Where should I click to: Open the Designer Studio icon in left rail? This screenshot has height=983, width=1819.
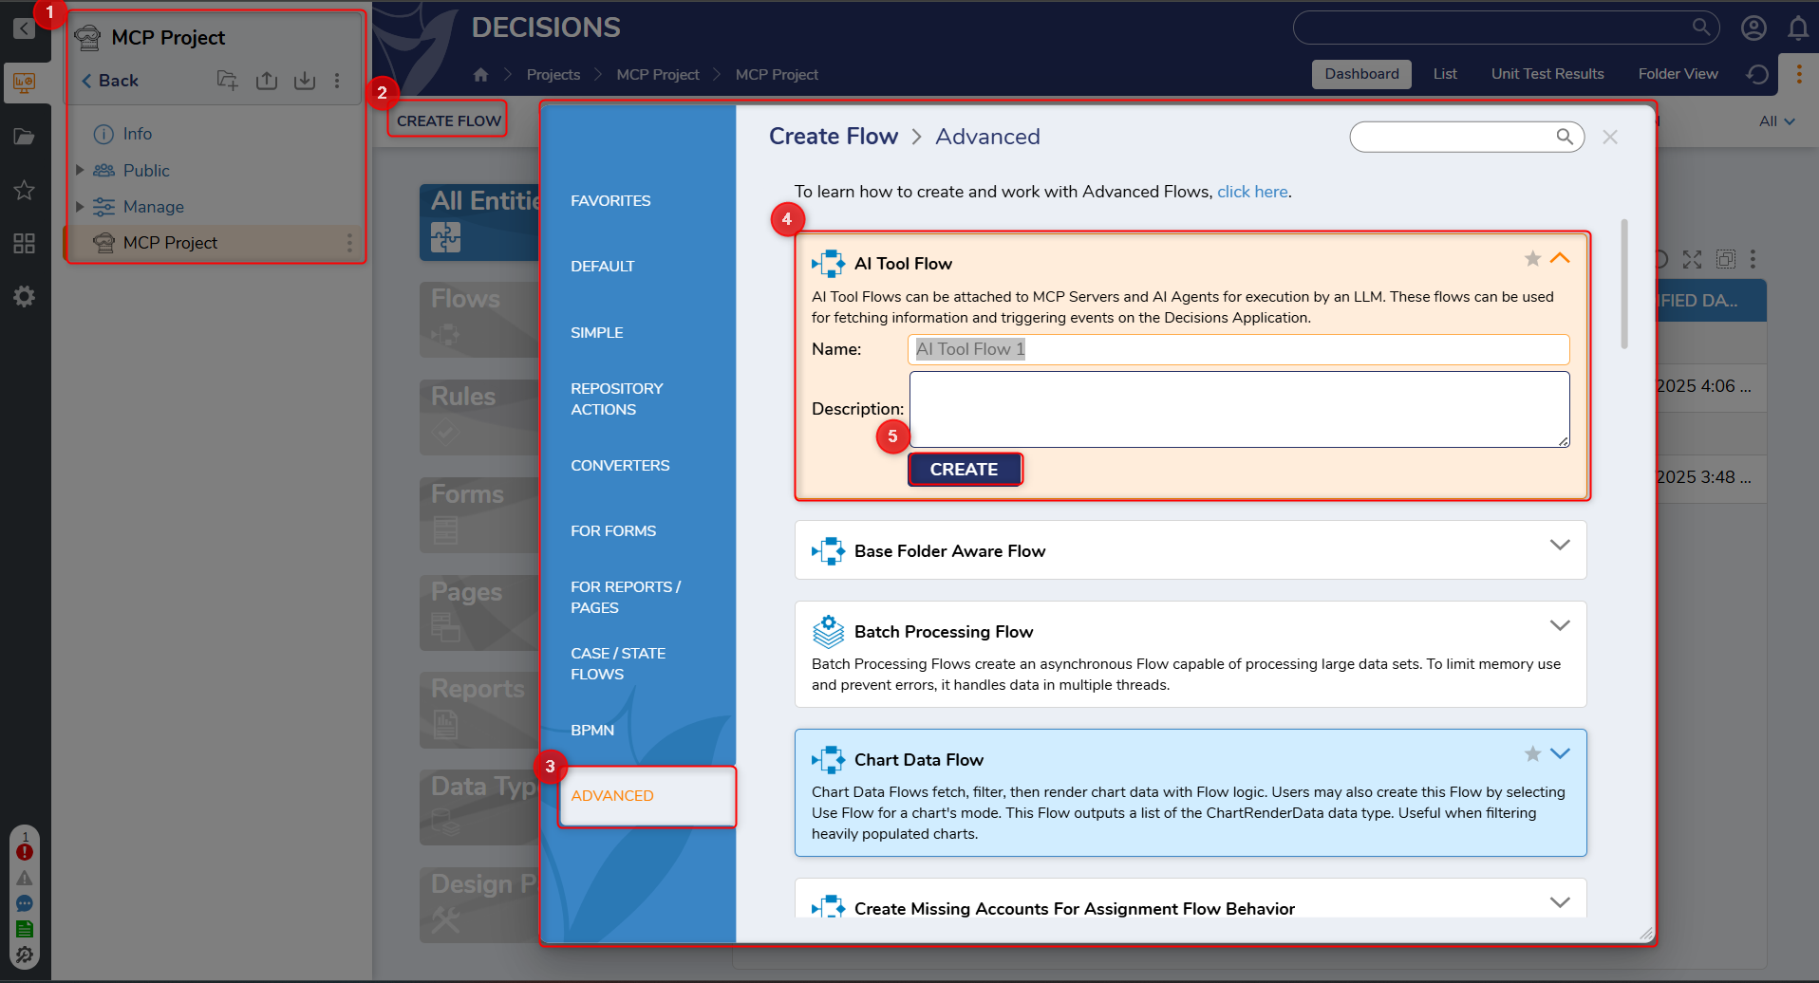click(x=25, y=83)
